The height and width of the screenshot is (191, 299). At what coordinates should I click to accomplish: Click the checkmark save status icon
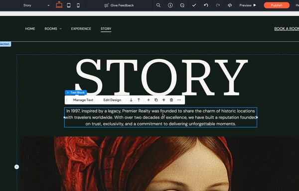[194, 5]
